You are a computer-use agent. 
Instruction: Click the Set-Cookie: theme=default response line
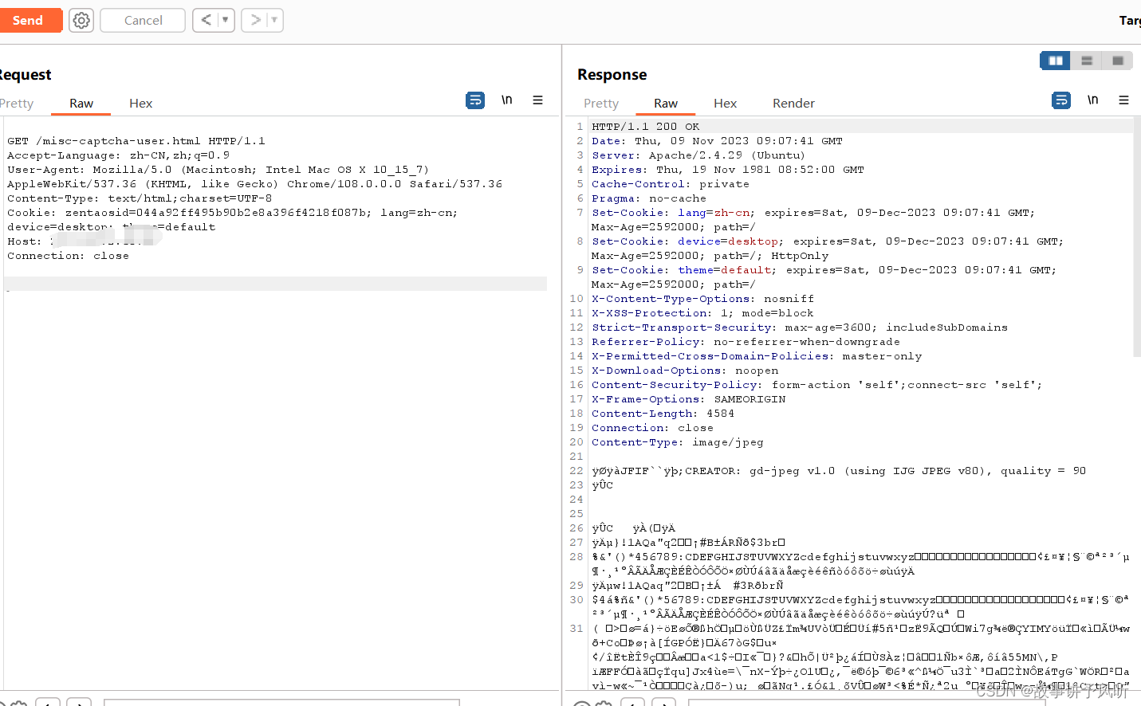click(x=824, y=270)
